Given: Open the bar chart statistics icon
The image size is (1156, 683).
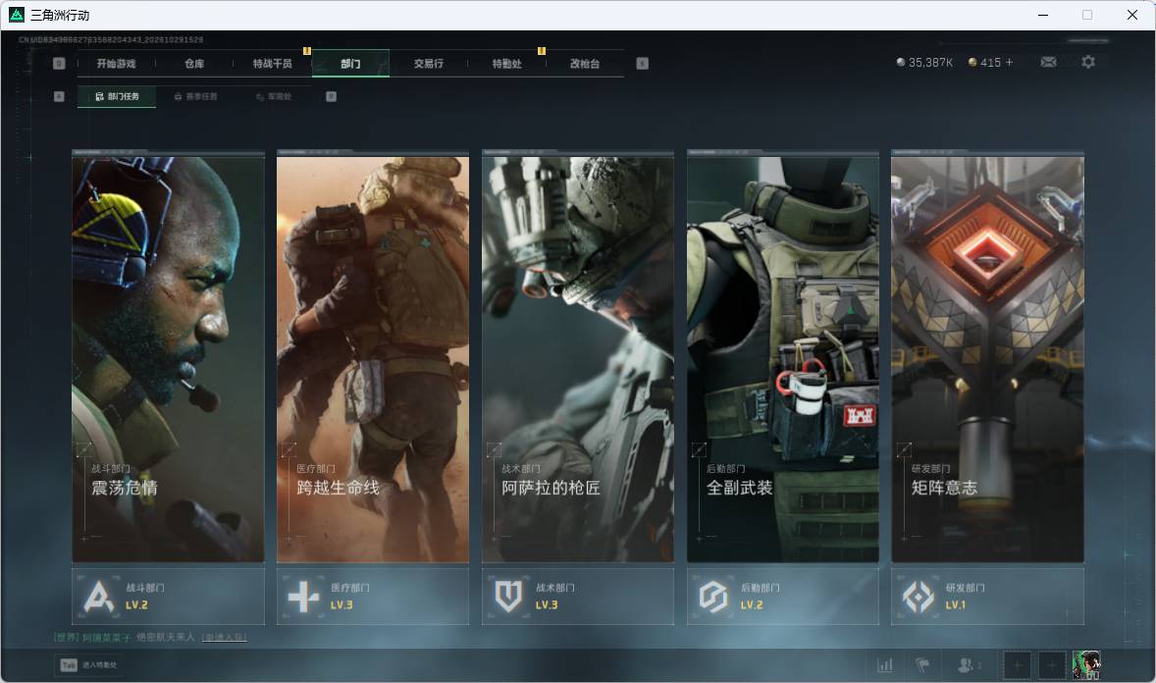Looking at the screenshot, I should point(885,665).
